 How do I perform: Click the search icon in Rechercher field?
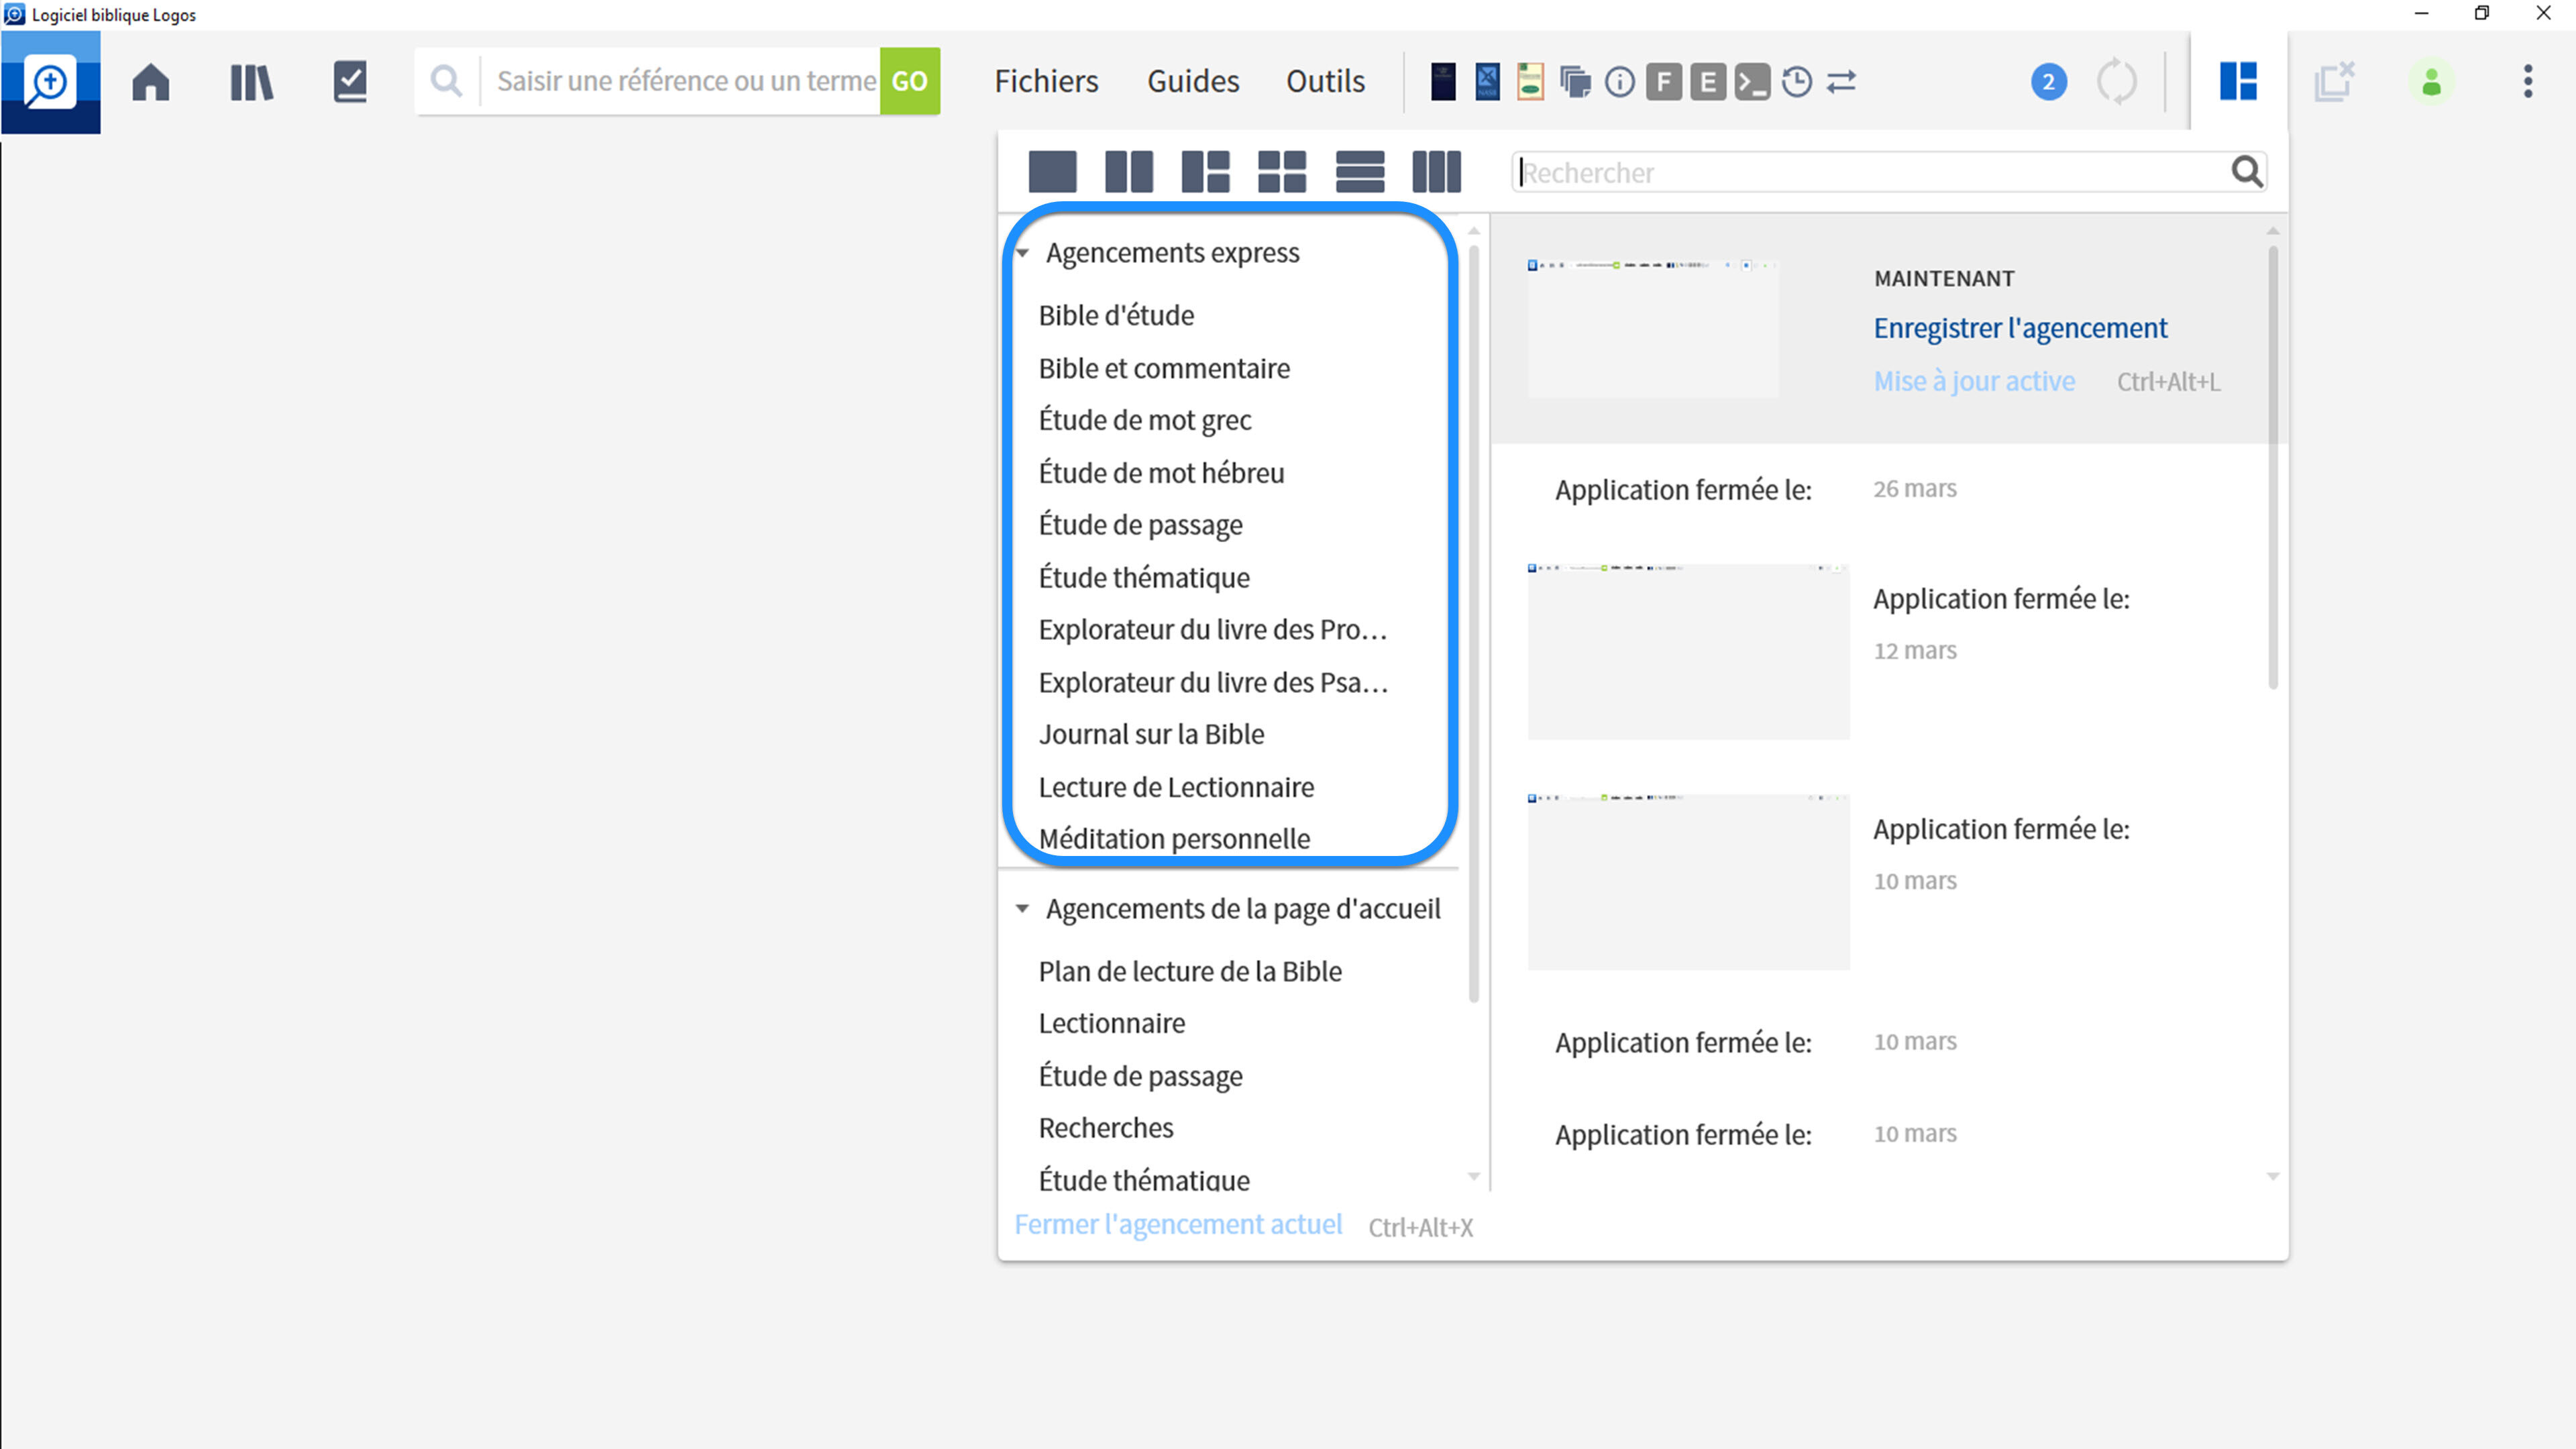coord(2246,172)
